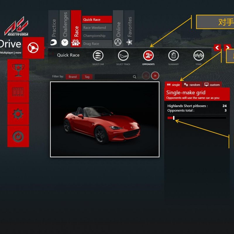234x234 pixels.
Task: Switch to the single grid tab
Action: tap(173, 85)
